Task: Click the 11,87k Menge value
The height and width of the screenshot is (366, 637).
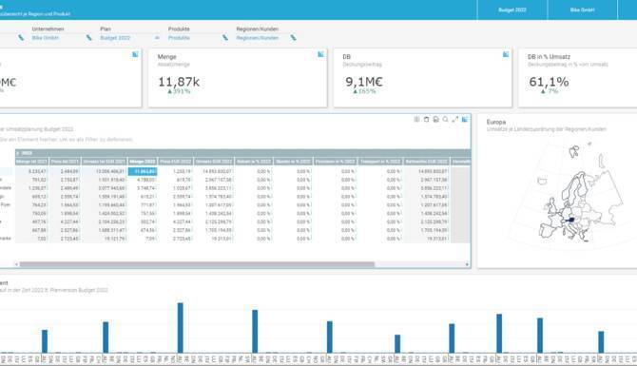Action: click(x=179, y=82)
